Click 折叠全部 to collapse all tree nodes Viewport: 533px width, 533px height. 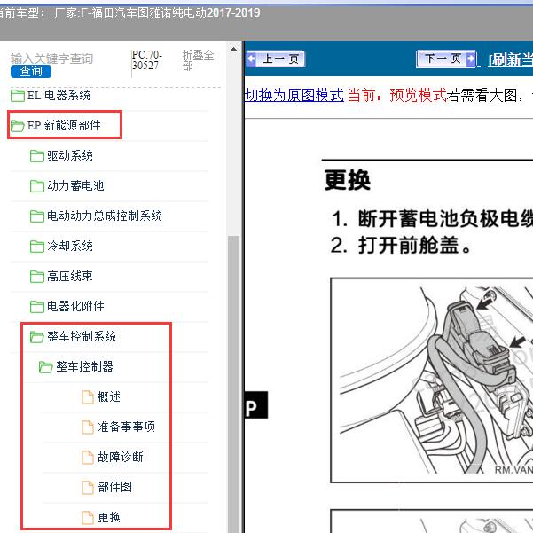coord(198,59)
